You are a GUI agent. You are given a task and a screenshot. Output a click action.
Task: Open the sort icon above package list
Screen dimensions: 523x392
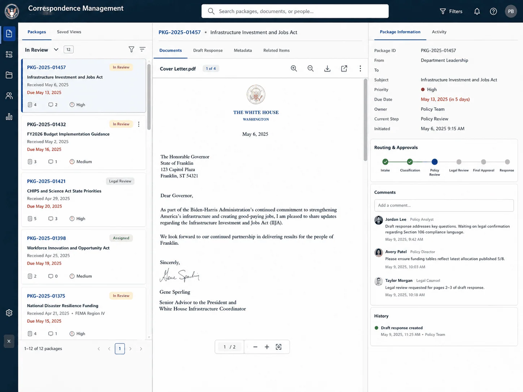click(x=143, y=49)
